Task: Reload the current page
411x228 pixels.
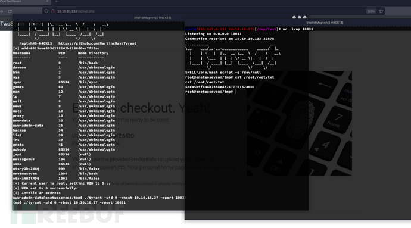Action: [10, 11]
